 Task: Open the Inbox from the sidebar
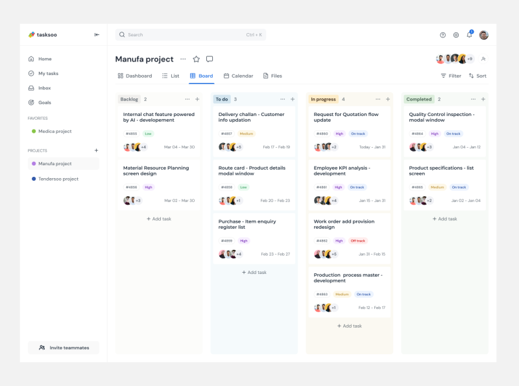click(44, 87)
